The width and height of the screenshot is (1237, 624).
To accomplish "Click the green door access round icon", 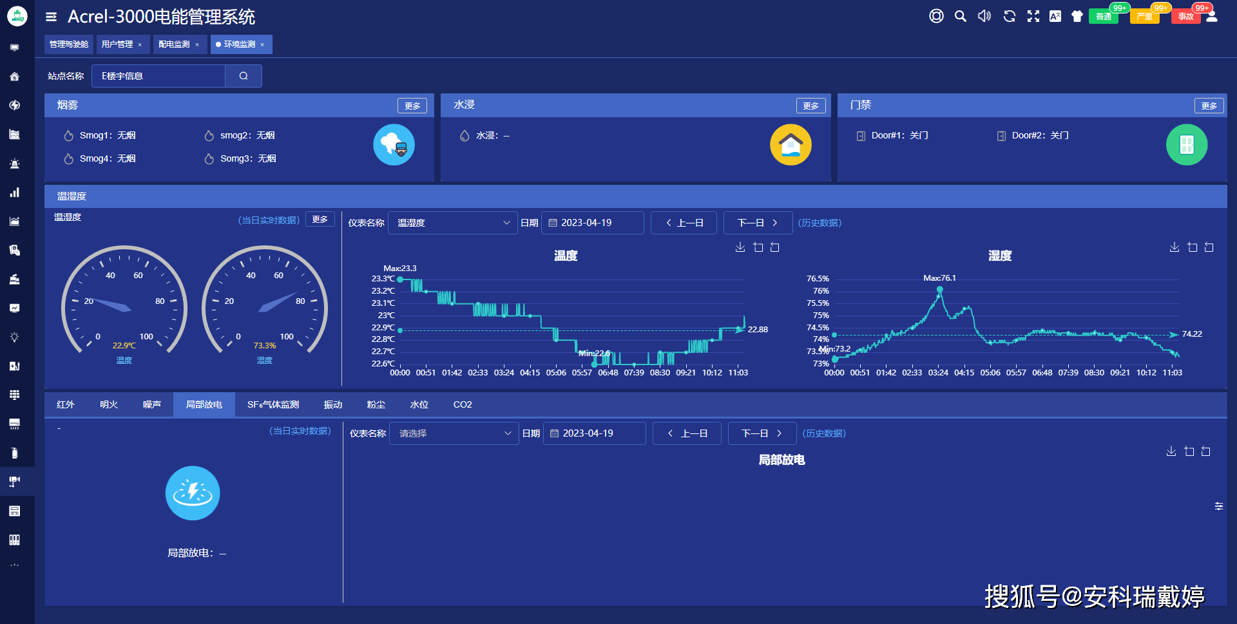I will tap(1187, 145).
